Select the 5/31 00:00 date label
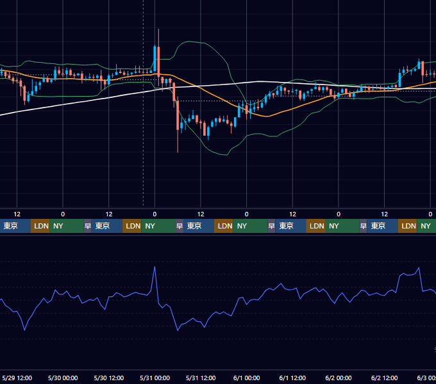This screenshot has width=436, height=384. 155,378
